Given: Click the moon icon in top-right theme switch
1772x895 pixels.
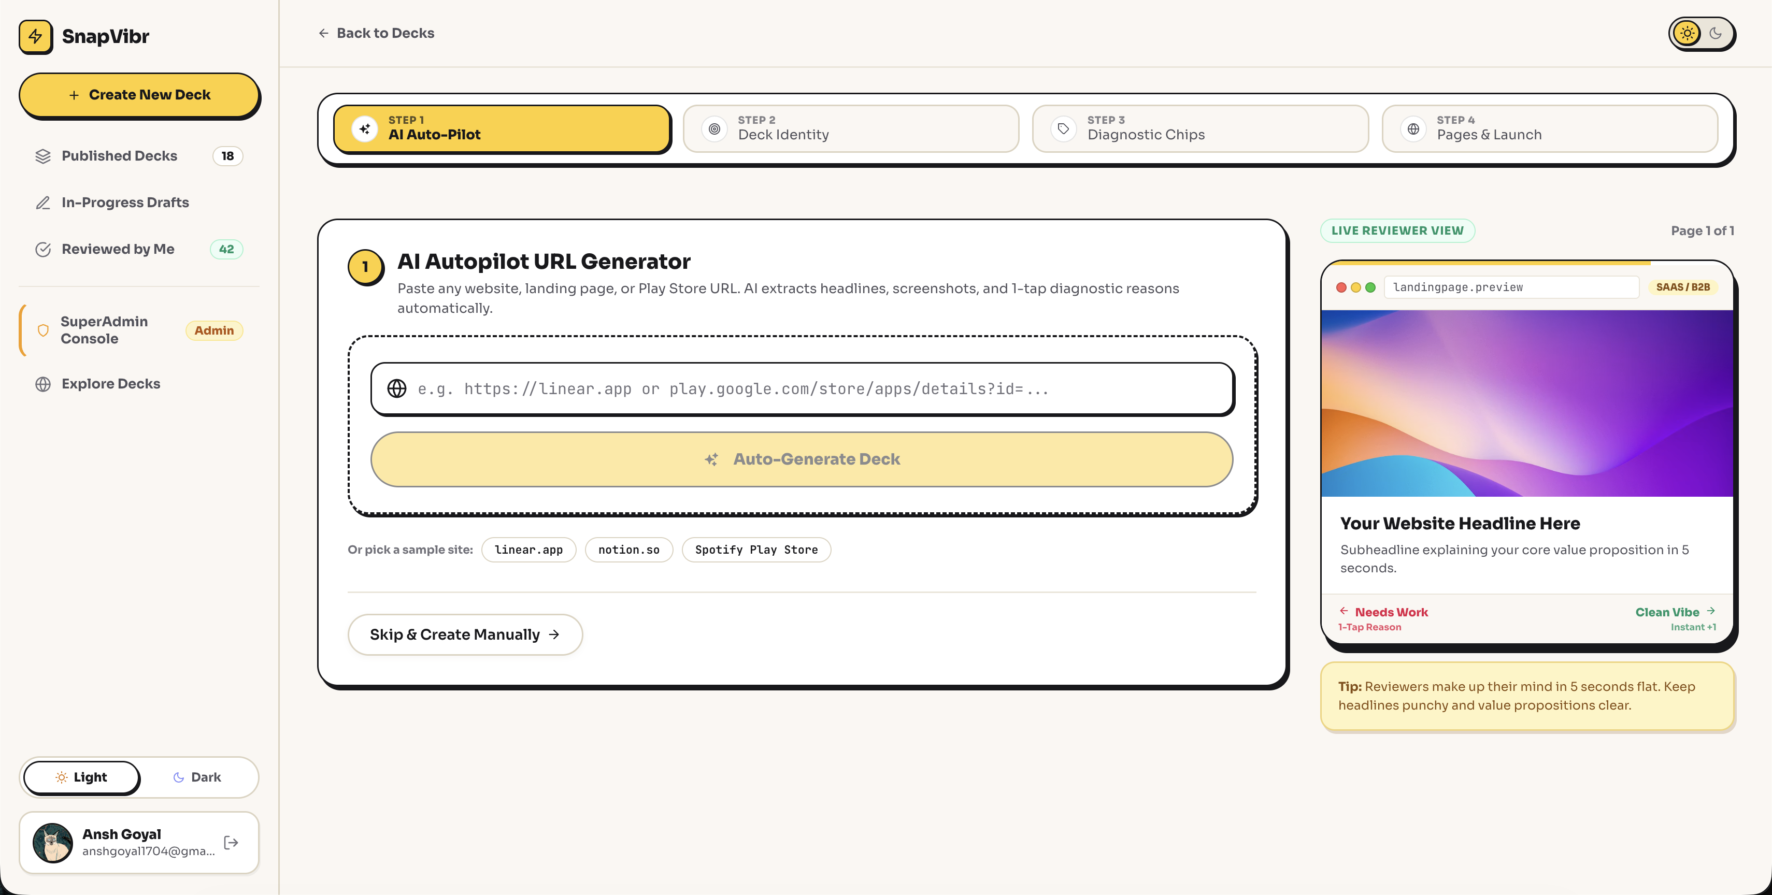Looking at the screenshot, I should [1716, 33].
